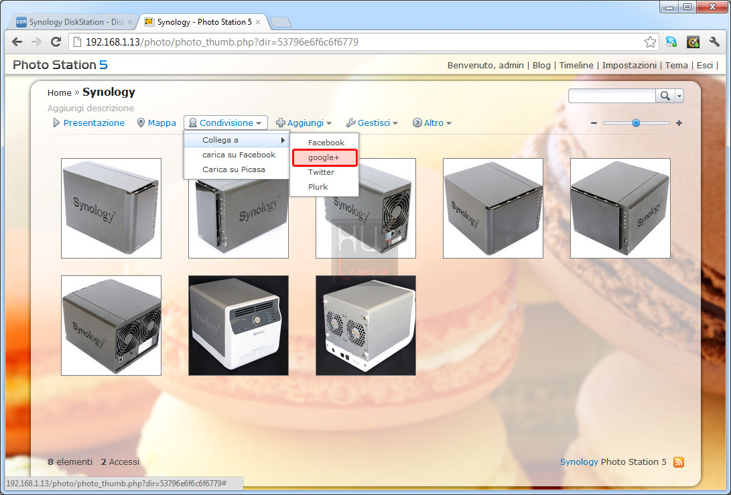
Task: Select Facebook in the Collega a submenu
Action: pos(324,143)
